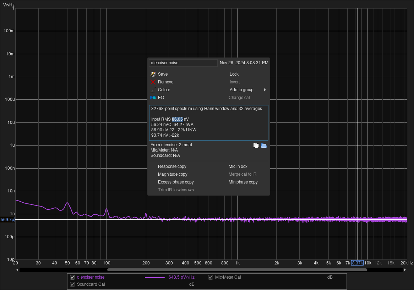Click Min phase copy
Image resolution: width=414 pixels, height=290 pixels.
(243, 182)
